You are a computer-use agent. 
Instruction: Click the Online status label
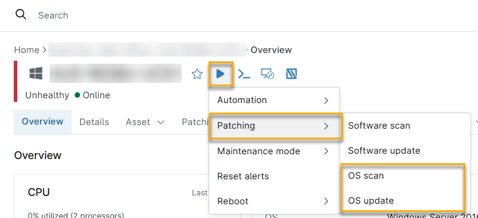(x=96, y=95)
